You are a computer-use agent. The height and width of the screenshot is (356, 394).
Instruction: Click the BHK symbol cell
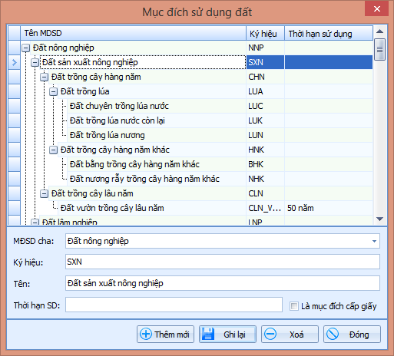(265, 164)
